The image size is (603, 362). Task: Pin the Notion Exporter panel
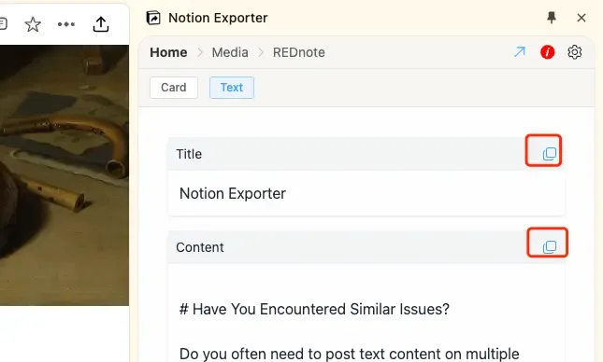[552, 18]
